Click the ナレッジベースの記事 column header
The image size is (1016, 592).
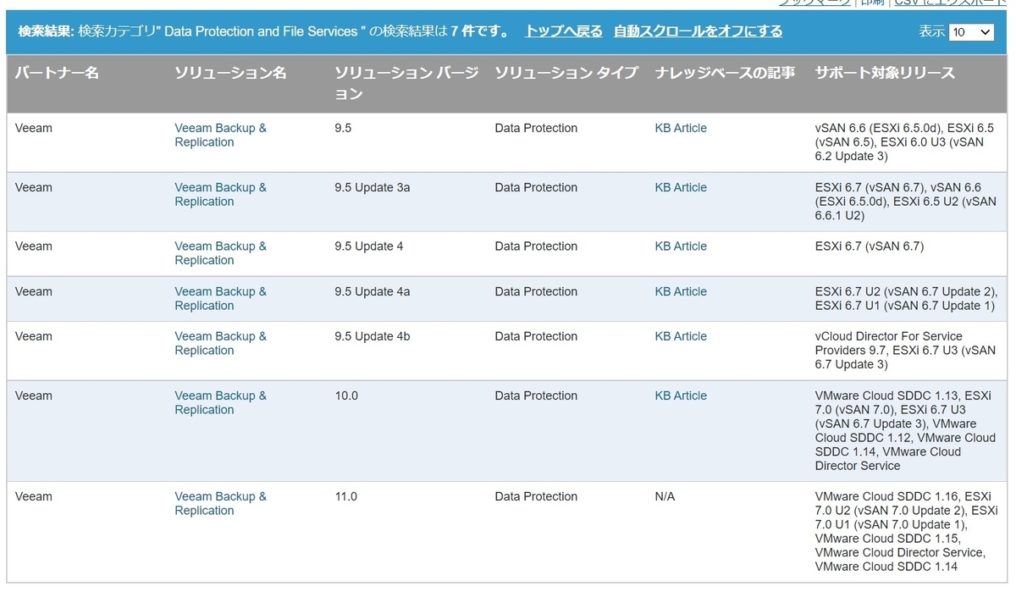tap(725, 73)
